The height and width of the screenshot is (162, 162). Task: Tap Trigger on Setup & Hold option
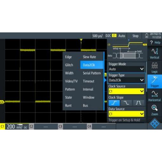[124, 120]
